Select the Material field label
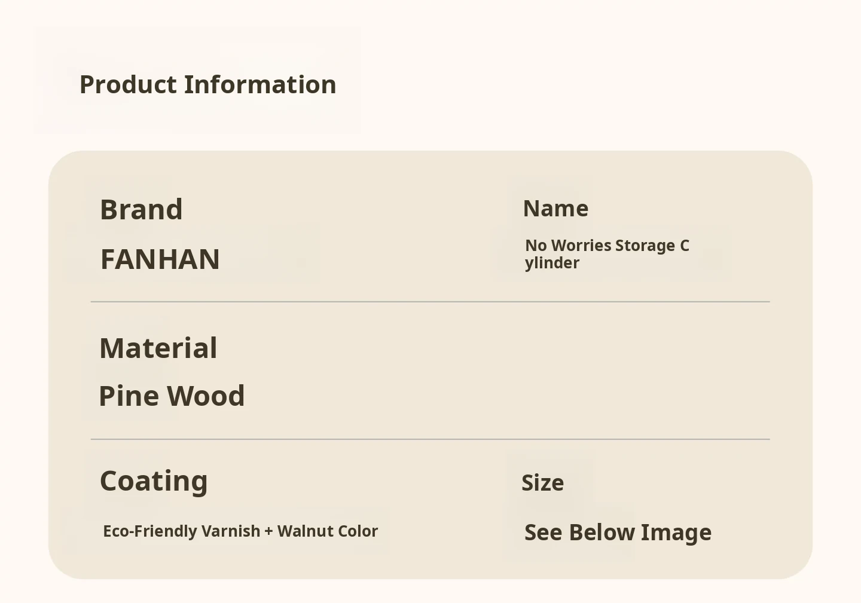Screen dimensions: 861x603 click(158, 348)
